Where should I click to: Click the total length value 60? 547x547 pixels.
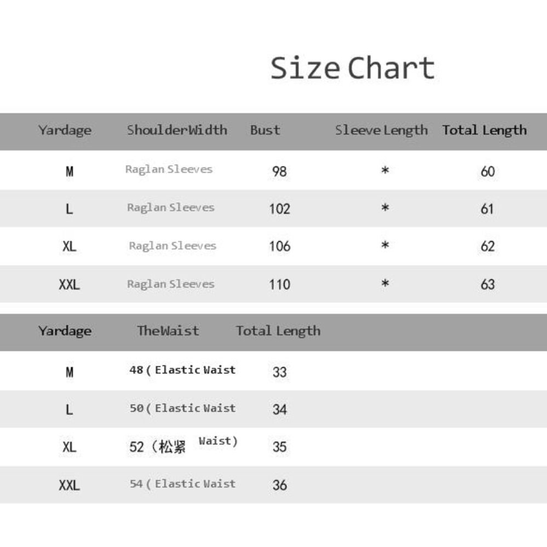click(x=487, y=171)
